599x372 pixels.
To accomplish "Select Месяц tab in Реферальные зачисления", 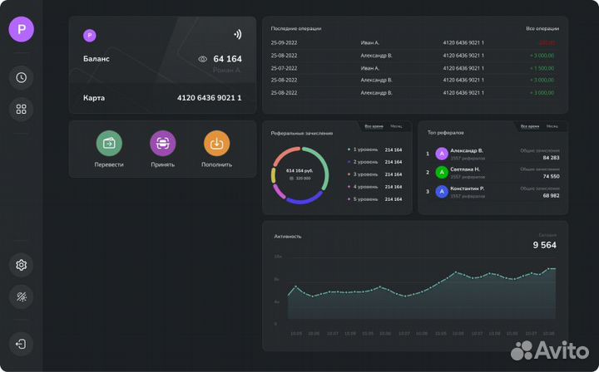I will pyautogui.click(x=397, y=126).
